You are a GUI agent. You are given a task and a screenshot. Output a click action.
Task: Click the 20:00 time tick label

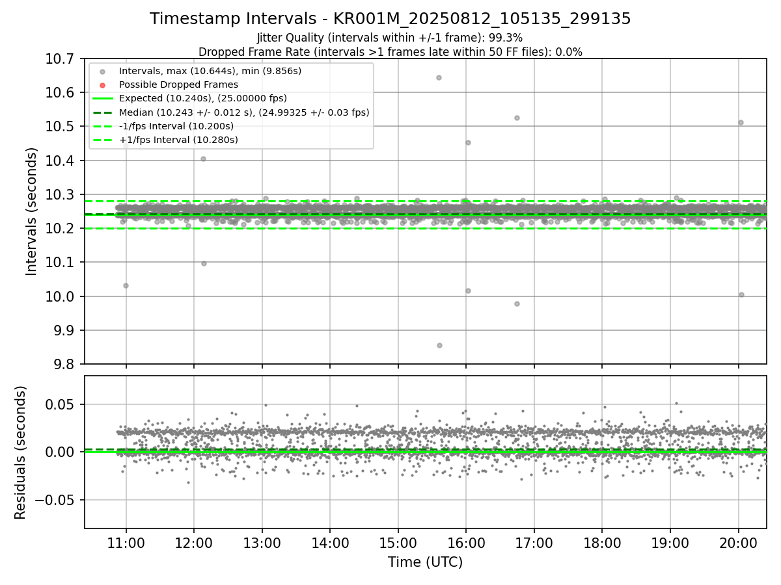tap(738, 542)
